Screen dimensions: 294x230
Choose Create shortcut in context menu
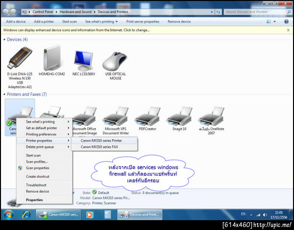(45, 176)
